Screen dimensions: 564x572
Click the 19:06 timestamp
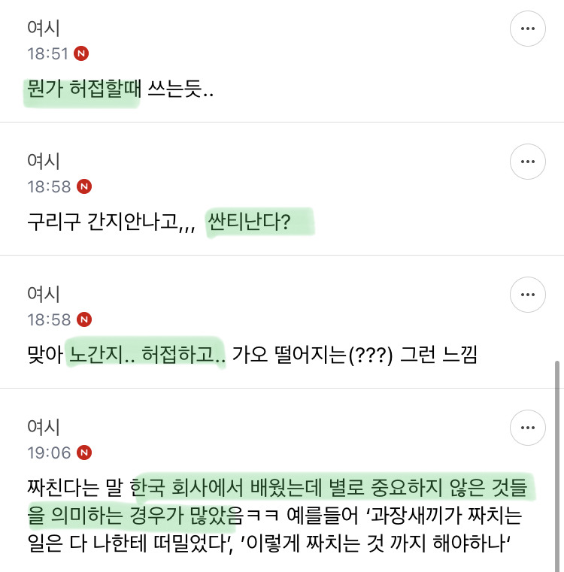(x=49, y=452)
